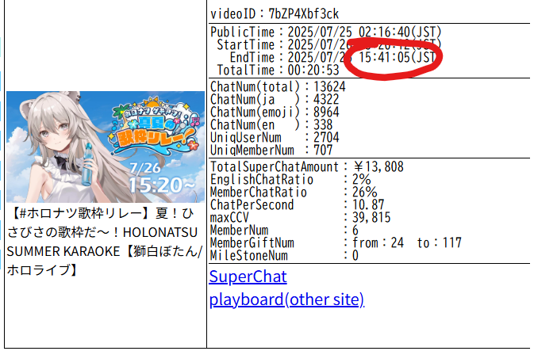534x351 pixels.
Task: Click the stream thumbnail image
Action: [x=106, y=147]
